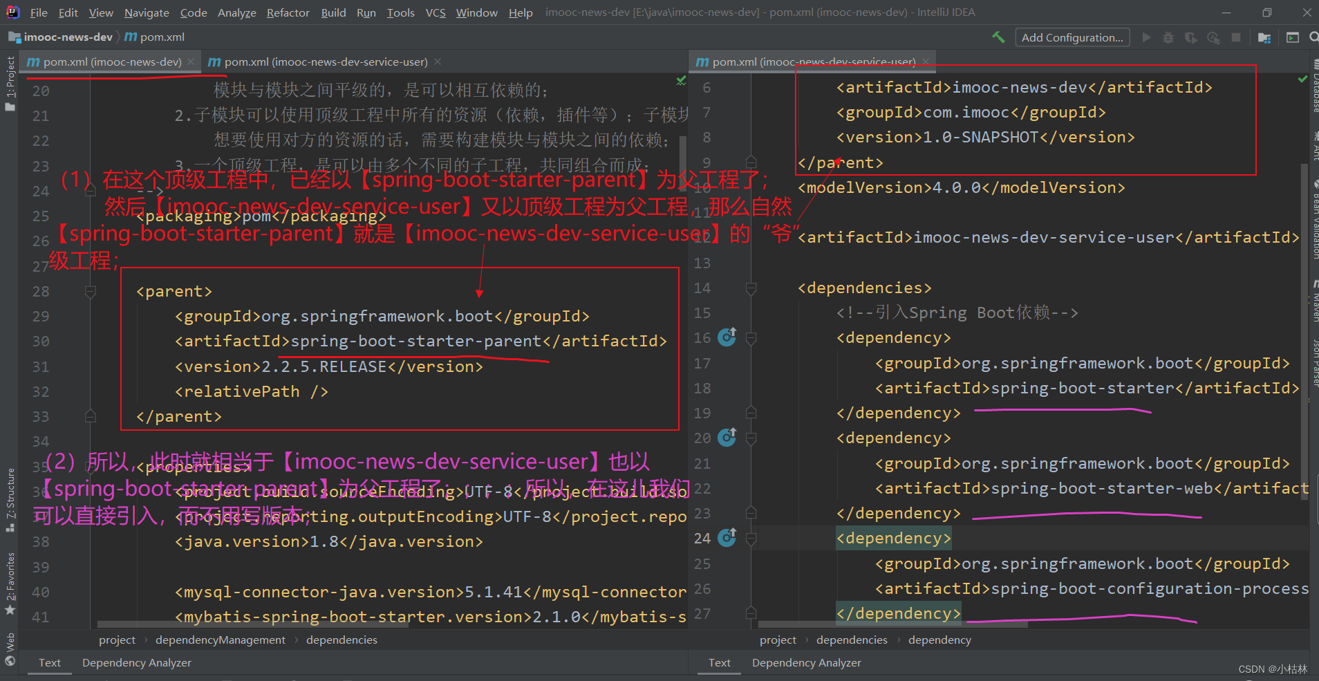Open the Build menu

333,12
